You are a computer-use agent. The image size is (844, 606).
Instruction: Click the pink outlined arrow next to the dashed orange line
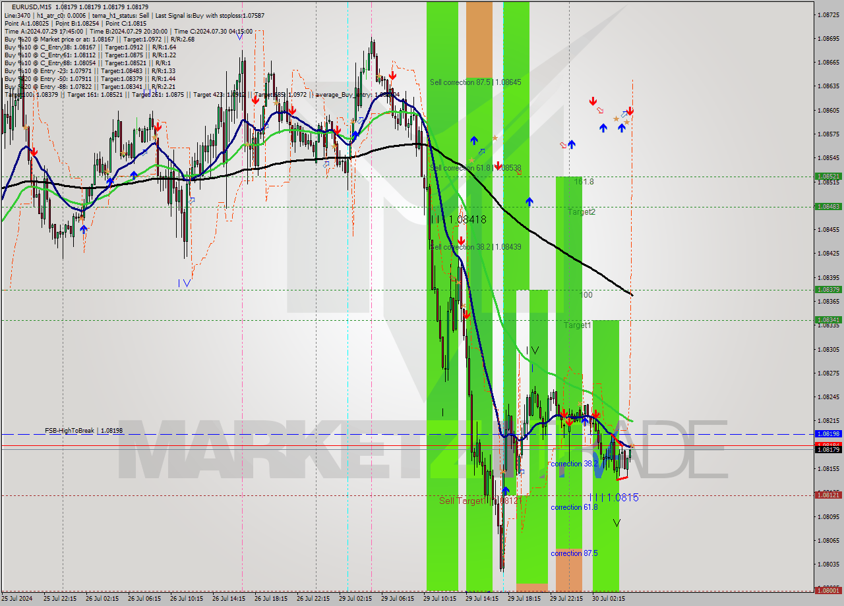[x=600, y=111]
